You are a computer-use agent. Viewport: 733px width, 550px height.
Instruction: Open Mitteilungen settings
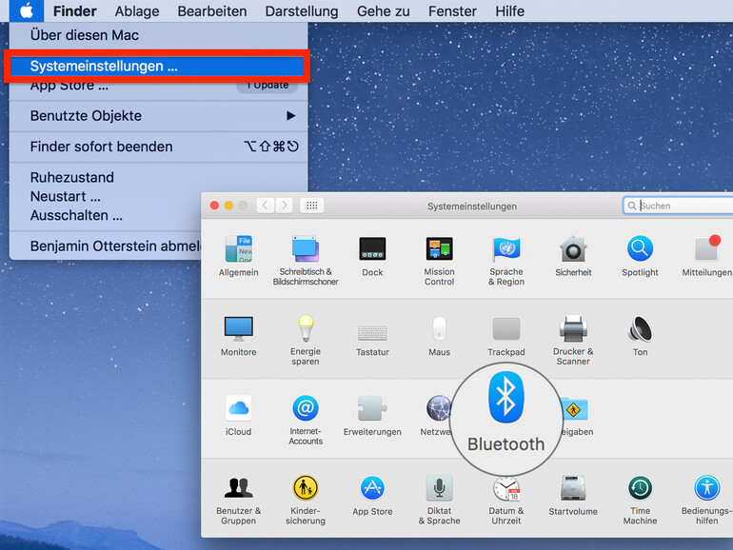click(x=706, y=256)
